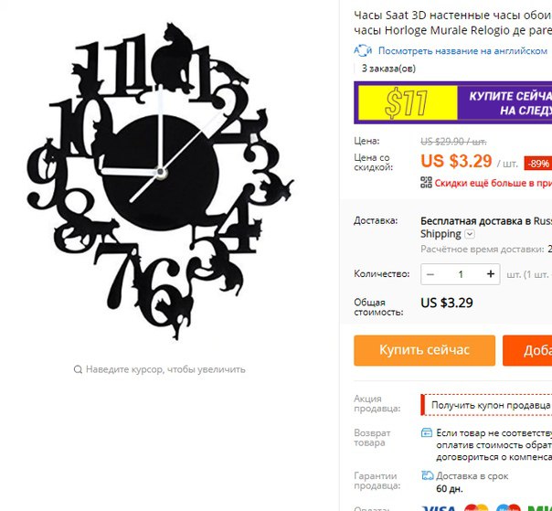This screenshot has width=552, height=511.
Task: Click 'Получить купон продавца' coupon box
Action: (486, 405)
